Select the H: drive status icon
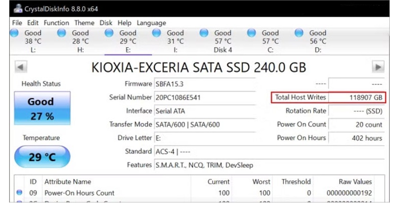The image size is (406, 205). (61, 33)
